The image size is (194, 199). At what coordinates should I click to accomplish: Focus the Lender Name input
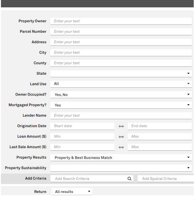[121, 115]
